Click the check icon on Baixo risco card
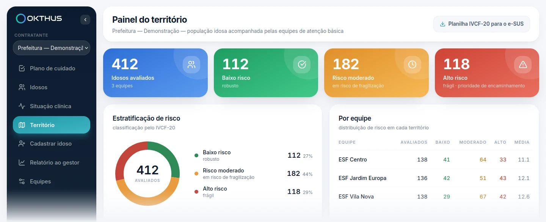 tap(302, 65)
